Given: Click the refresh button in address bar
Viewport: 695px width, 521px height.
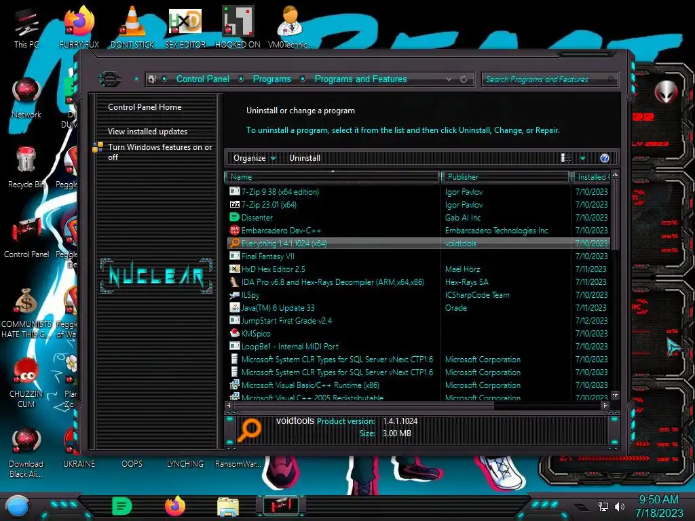Looking at the screenshot, I should point(464,79).
